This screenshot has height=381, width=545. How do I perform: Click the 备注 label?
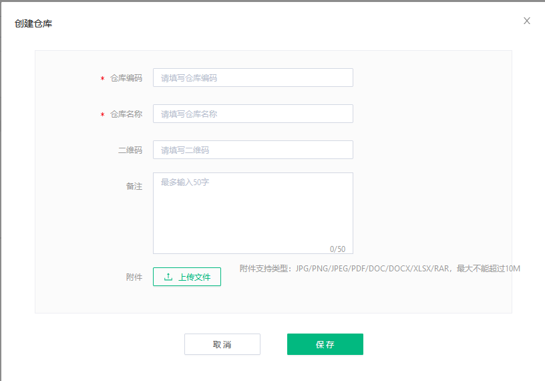coord(134,186)
